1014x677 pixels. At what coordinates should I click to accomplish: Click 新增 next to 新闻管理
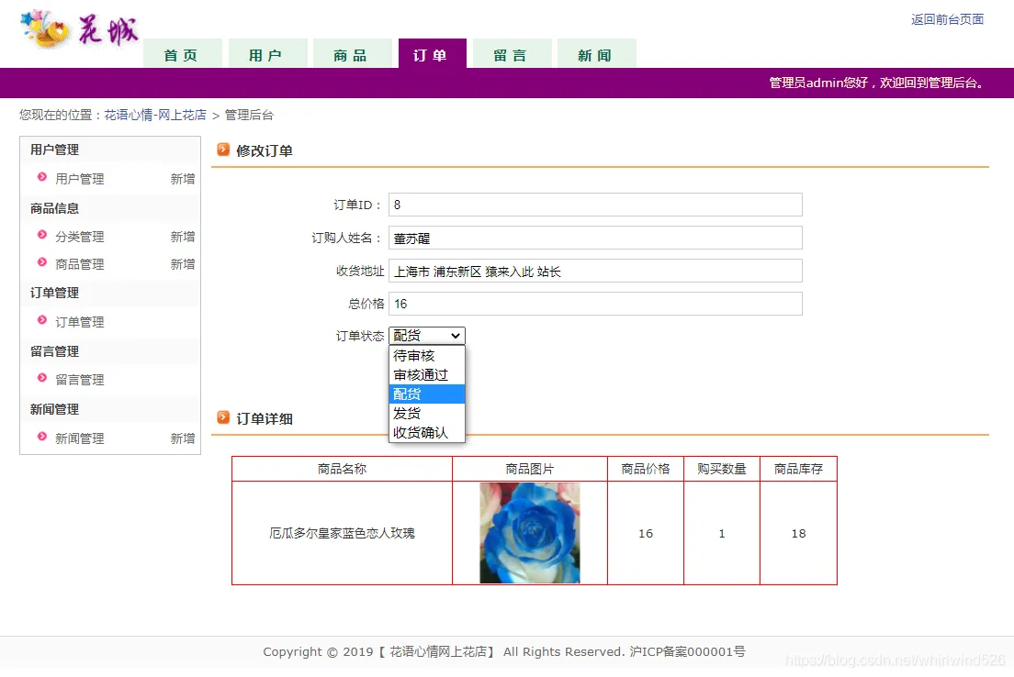pyautogui.click(x=183, y=438)
